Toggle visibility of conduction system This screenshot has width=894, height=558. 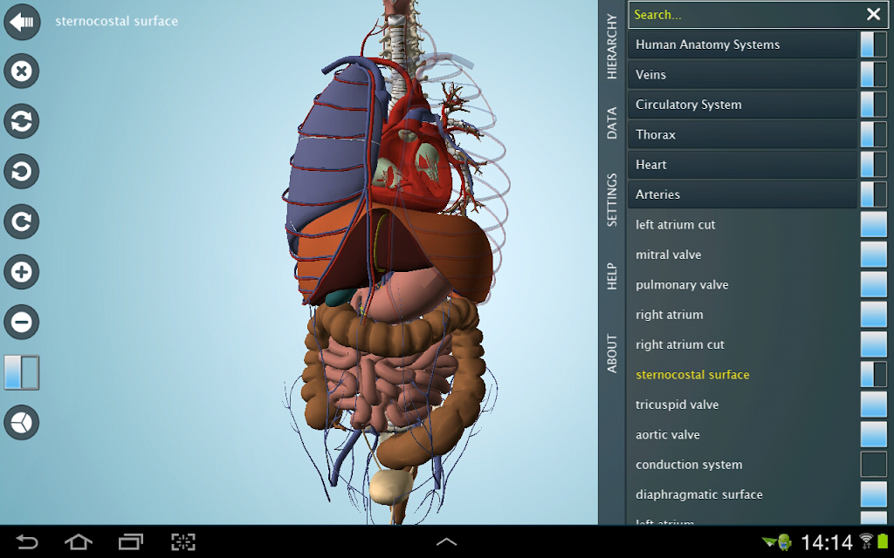(873, 465)
